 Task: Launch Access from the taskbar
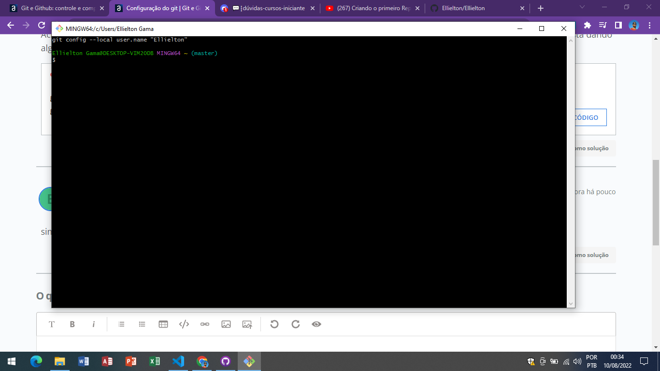(107, 361)
